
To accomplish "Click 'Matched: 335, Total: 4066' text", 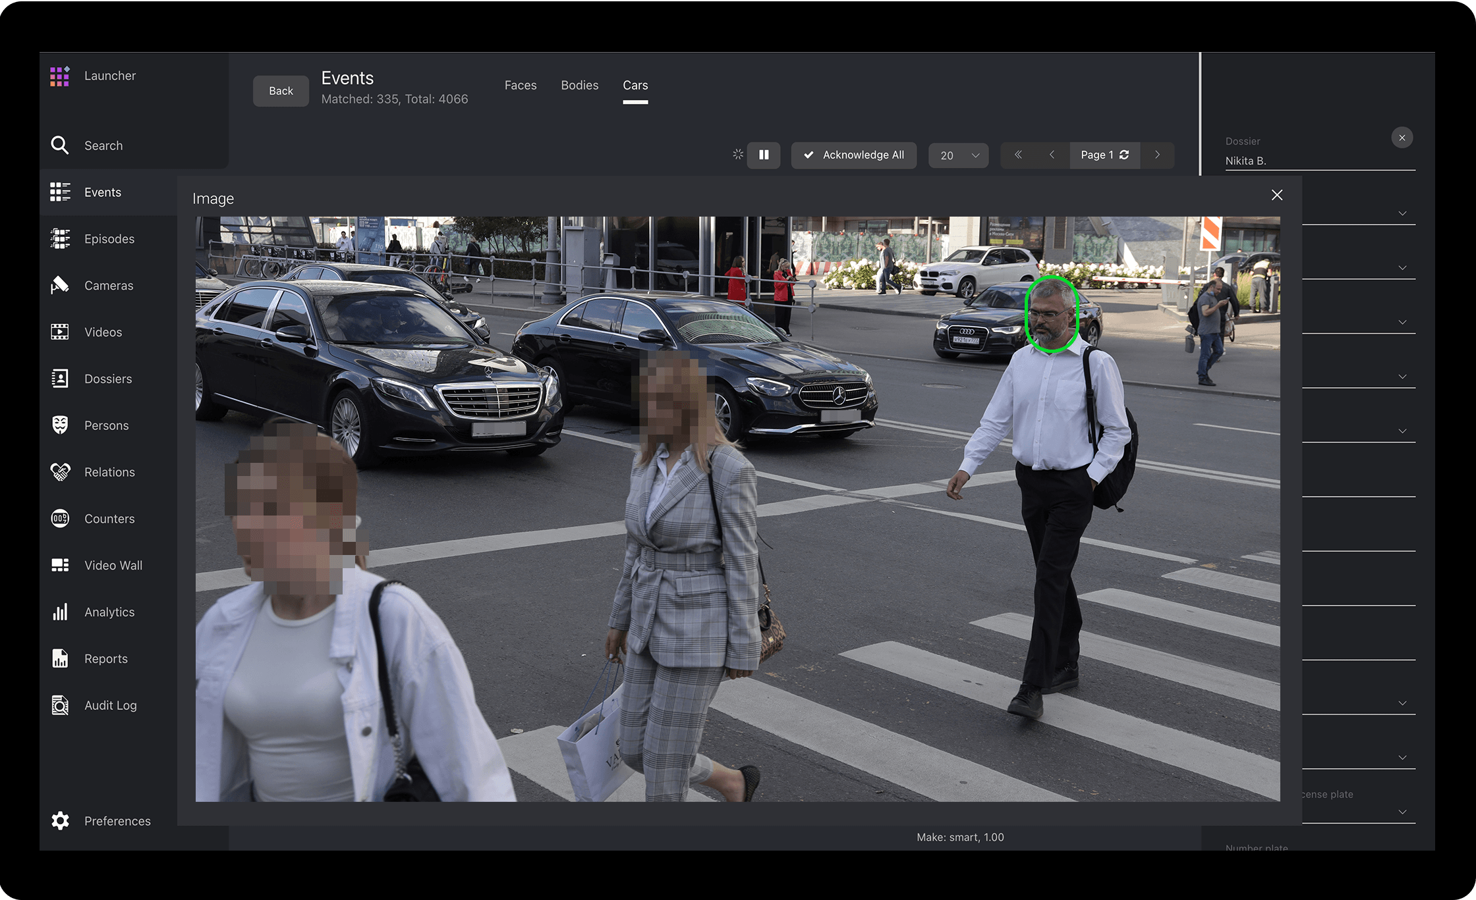I will (395, 99).
